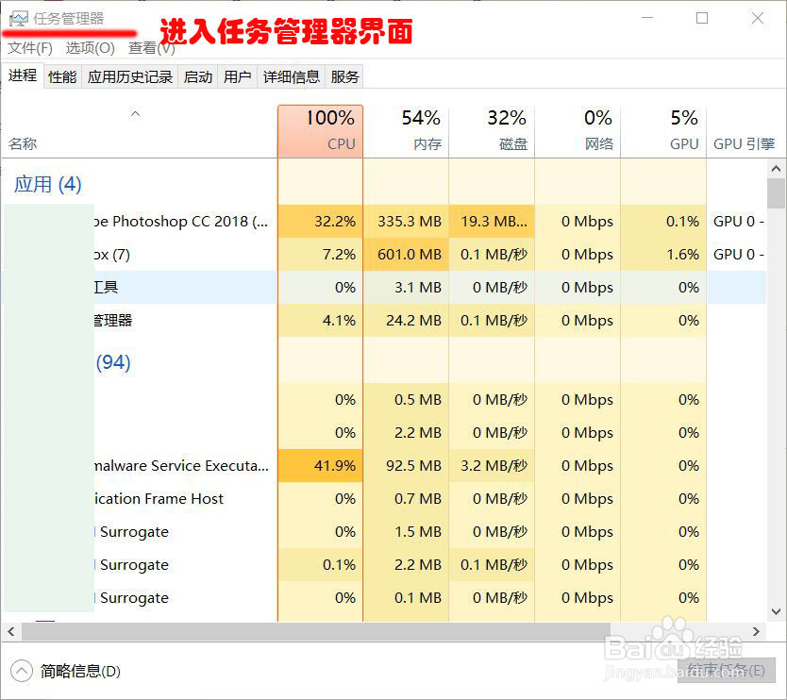This screenshot has height=700, width=787.
Task: Open the 启动 (Startup) tab
Action: click(x=197, y=76)
